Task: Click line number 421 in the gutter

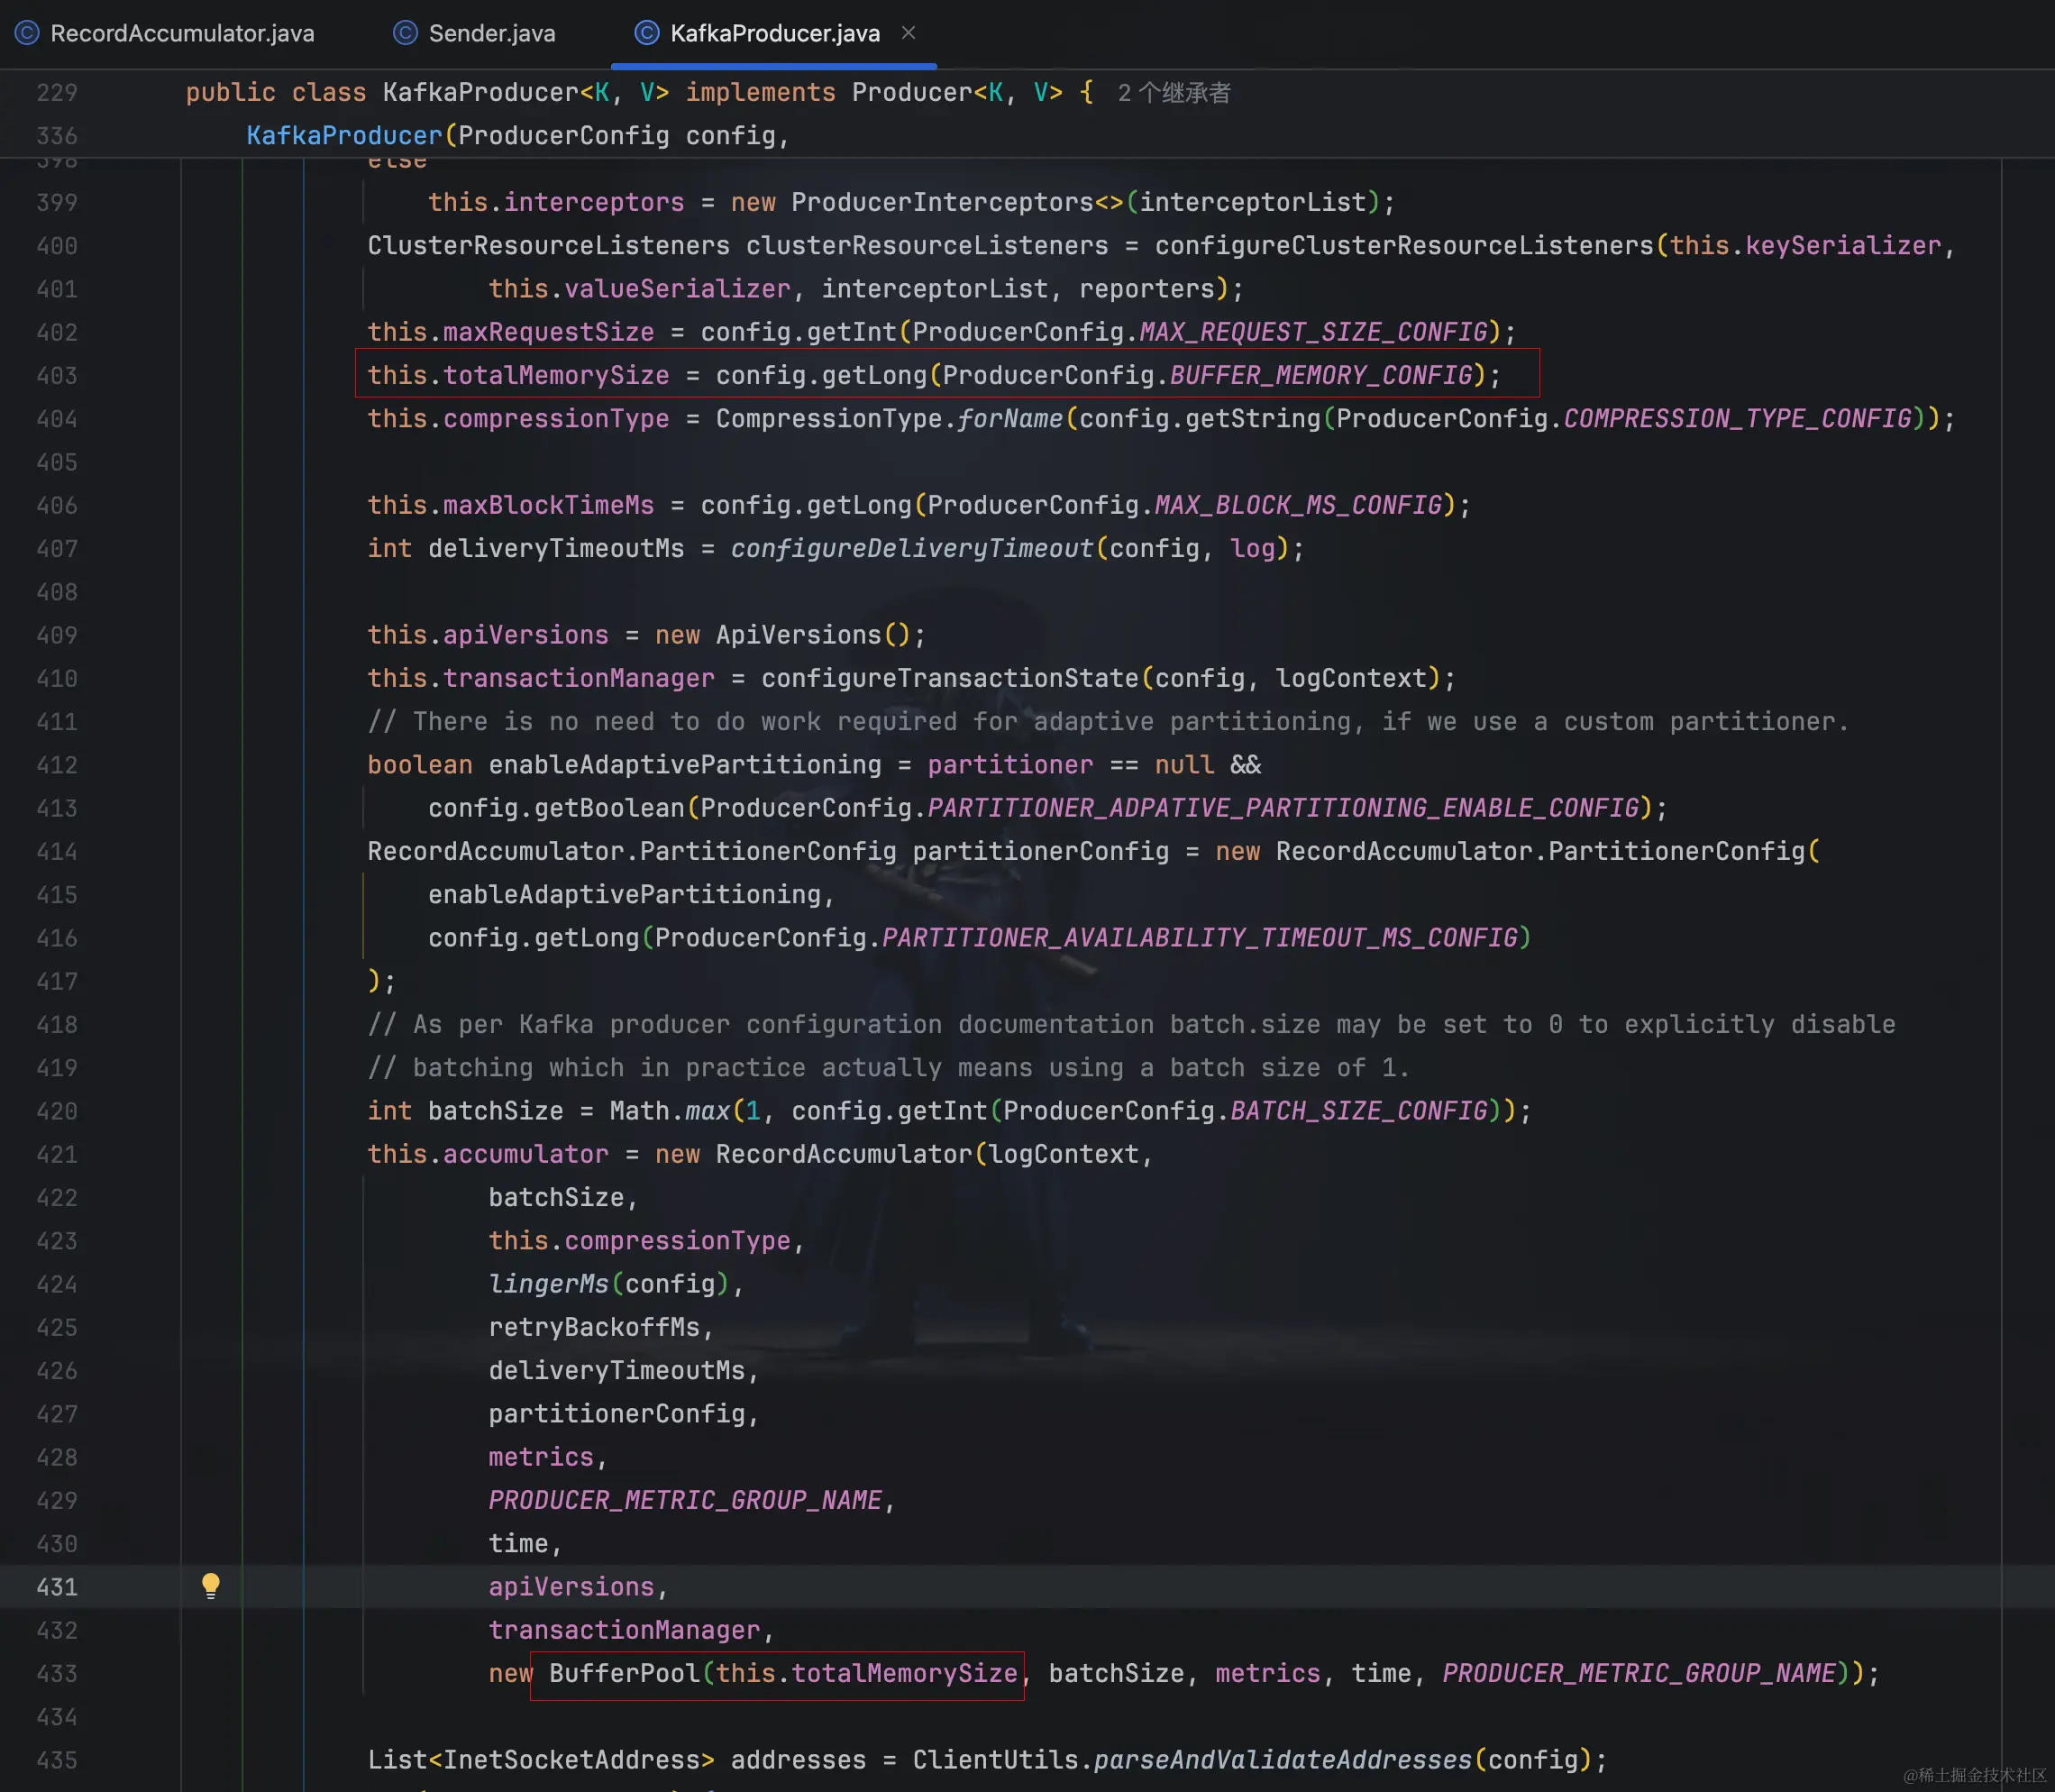Action: 57,1155
